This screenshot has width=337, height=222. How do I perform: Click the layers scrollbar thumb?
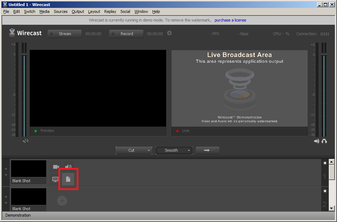(x=332, y=172)
